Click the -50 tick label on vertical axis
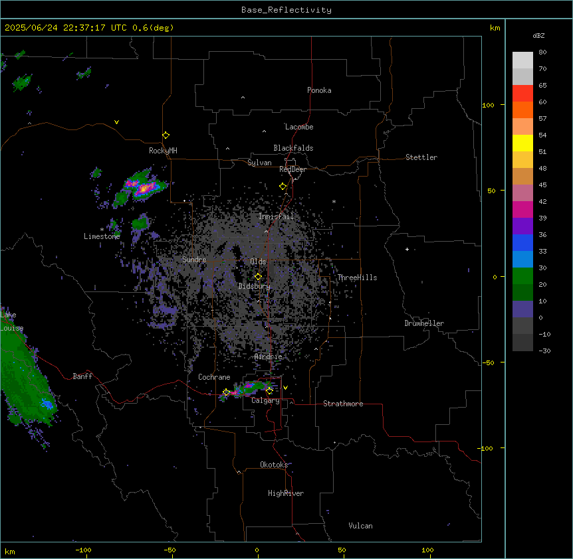 click(x=488, y=362)
